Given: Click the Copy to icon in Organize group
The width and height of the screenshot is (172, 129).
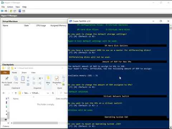Looking at the screenshot, I should 34,83.
